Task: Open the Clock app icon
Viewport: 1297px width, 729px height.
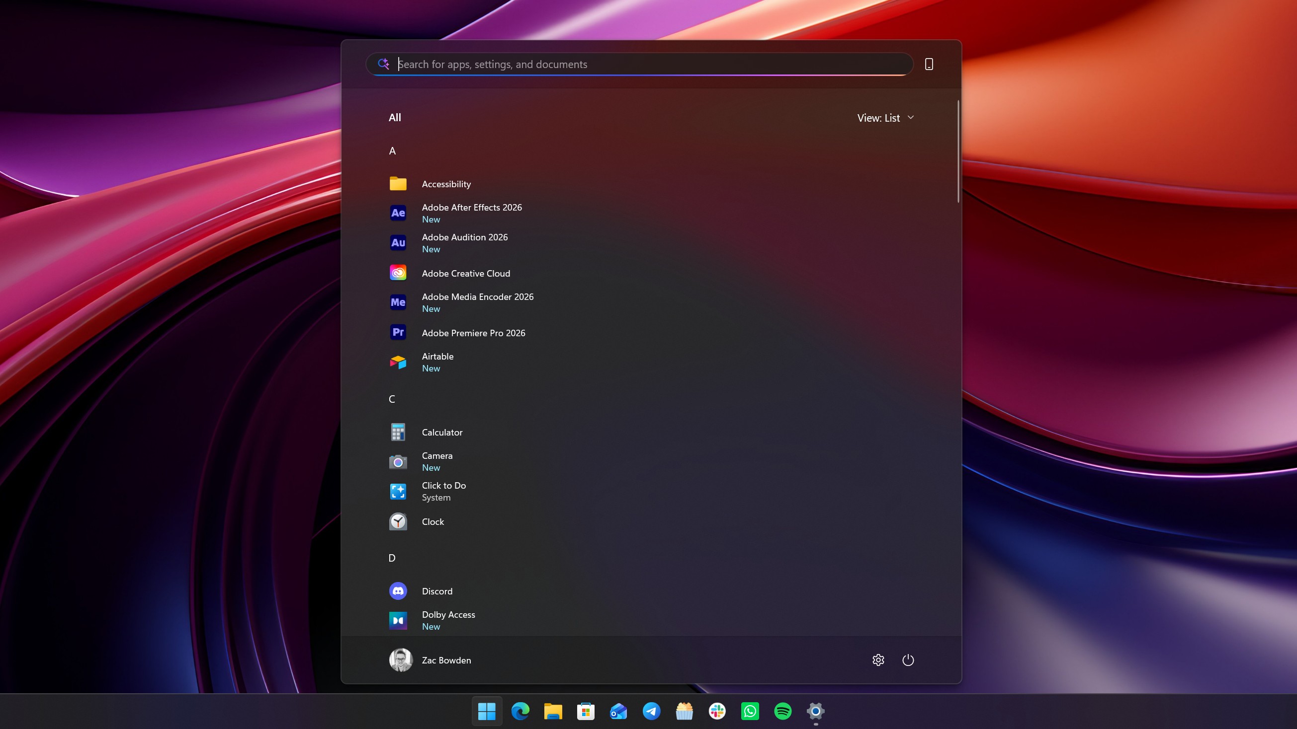Action: click(x=398, y=521)
